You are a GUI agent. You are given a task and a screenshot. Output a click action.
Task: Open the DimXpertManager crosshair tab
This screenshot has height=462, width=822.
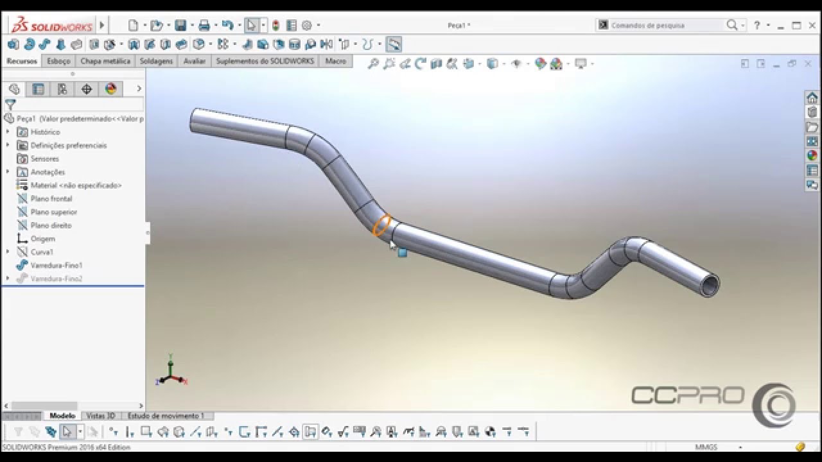87,89
